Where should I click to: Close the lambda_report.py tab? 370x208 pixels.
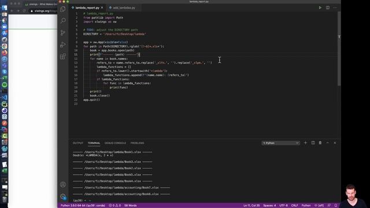pos(102,8)
